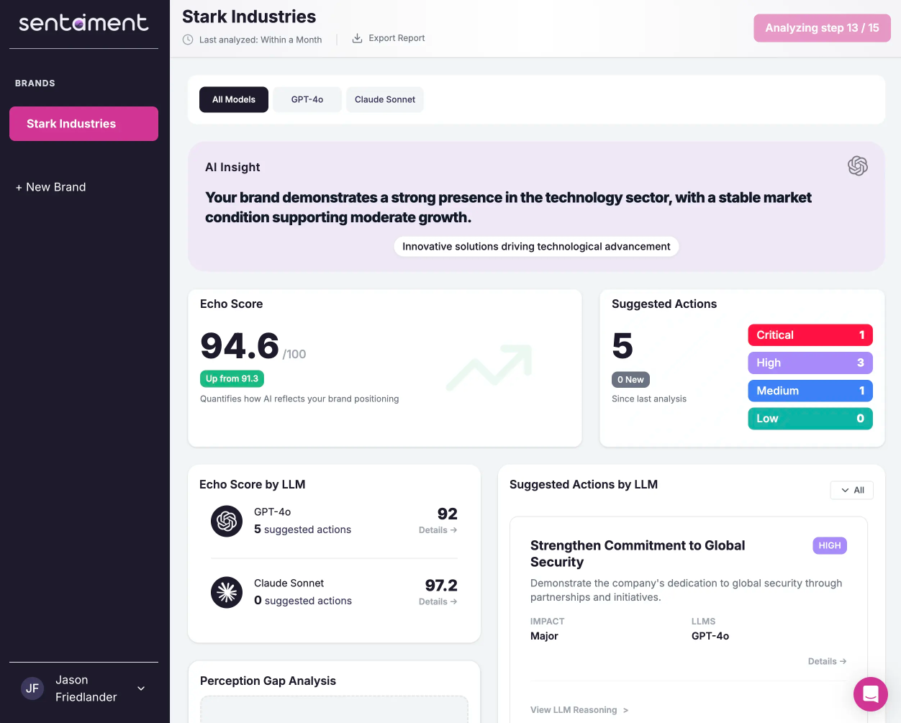The image size is (901, 723).
Task: Click the 94.6 Echo Score value
Action: coord(240,346)
